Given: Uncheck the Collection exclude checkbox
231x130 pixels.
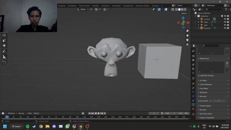Looking at the screenshot, I should [222, 16].
